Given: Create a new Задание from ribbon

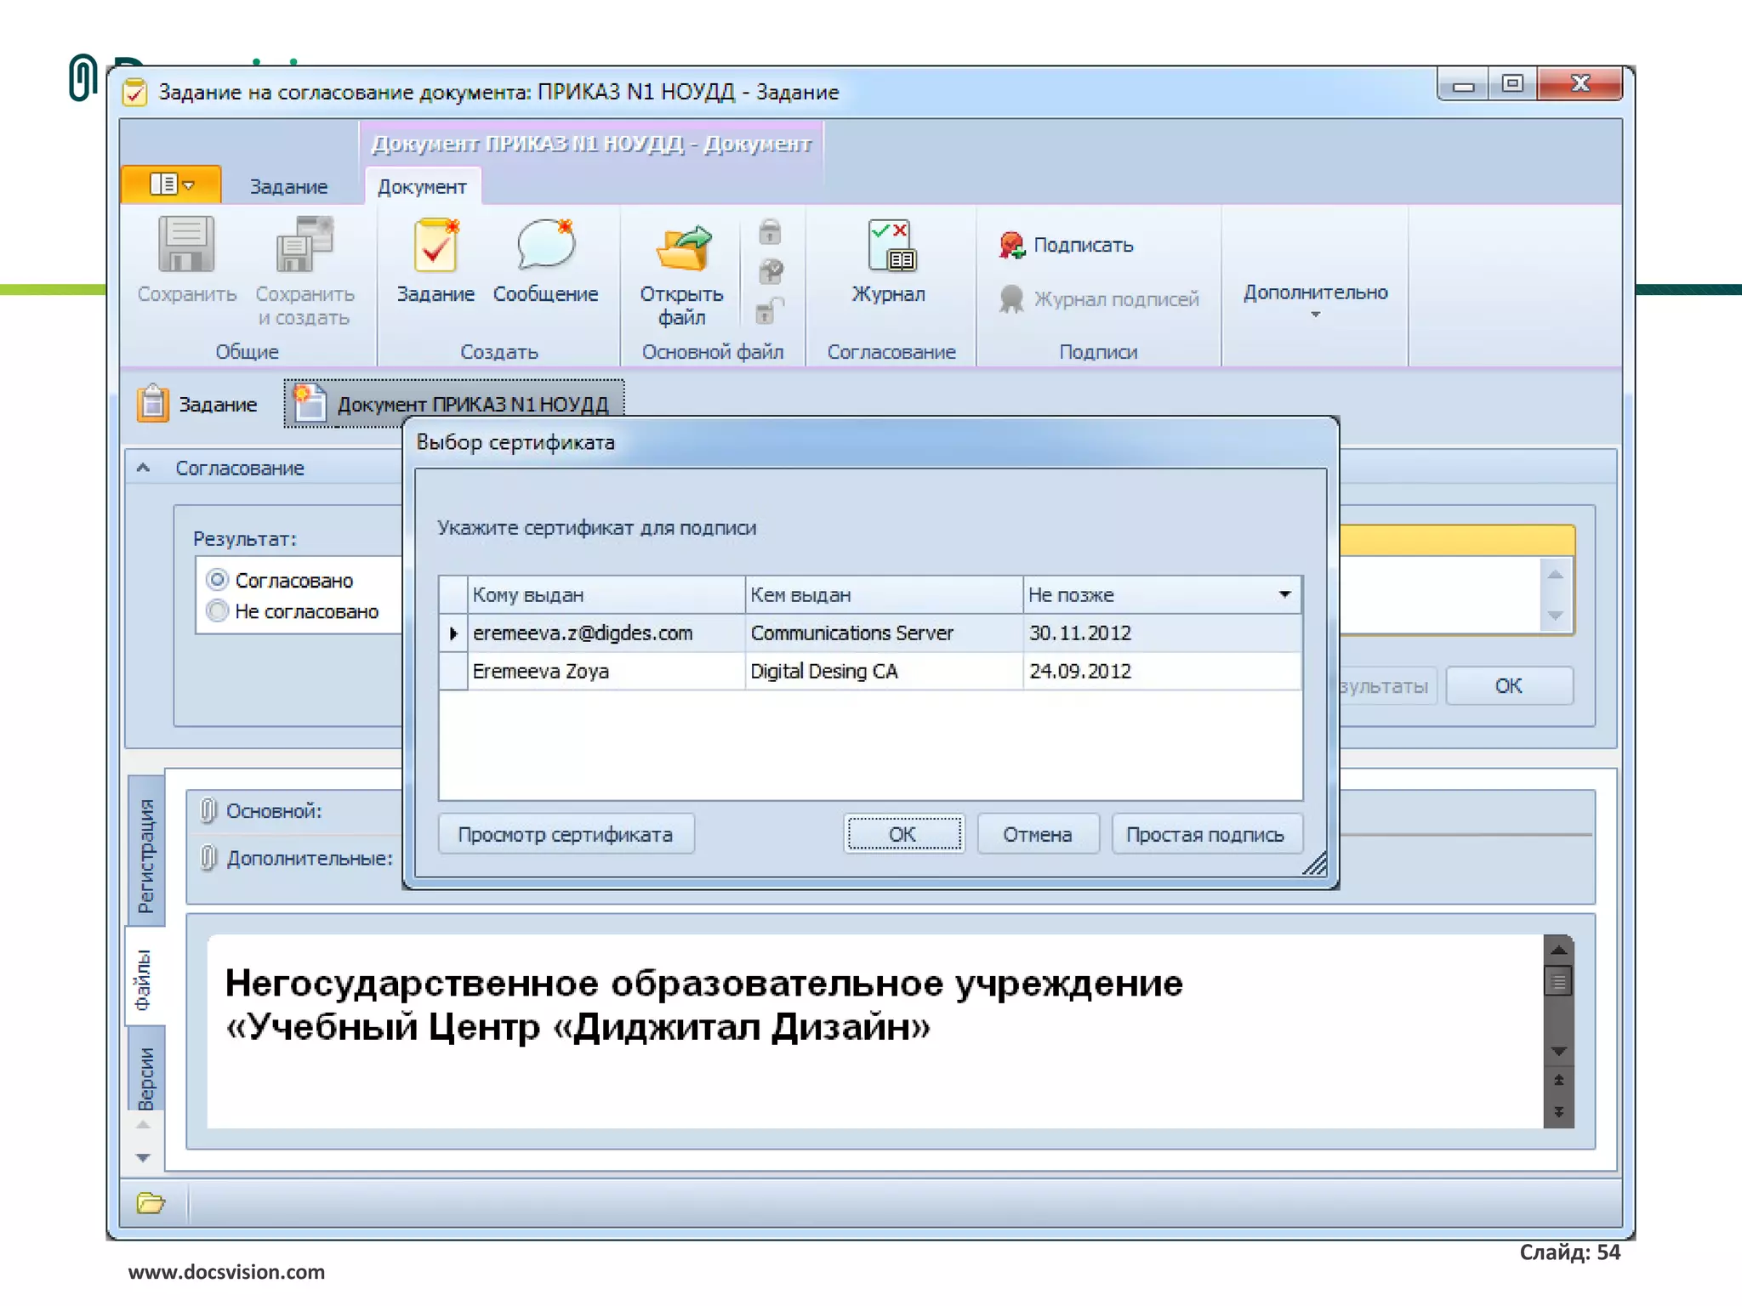Looking at the screenshot, I should 435,262.
